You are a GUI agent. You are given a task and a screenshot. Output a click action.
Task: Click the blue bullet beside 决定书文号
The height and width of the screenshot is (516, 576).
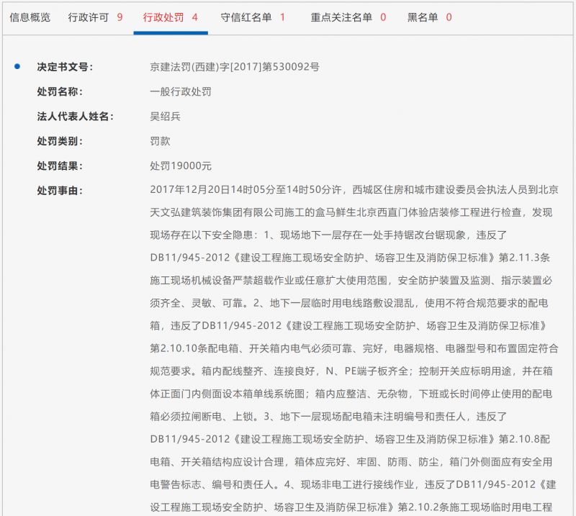coord(17,66)
